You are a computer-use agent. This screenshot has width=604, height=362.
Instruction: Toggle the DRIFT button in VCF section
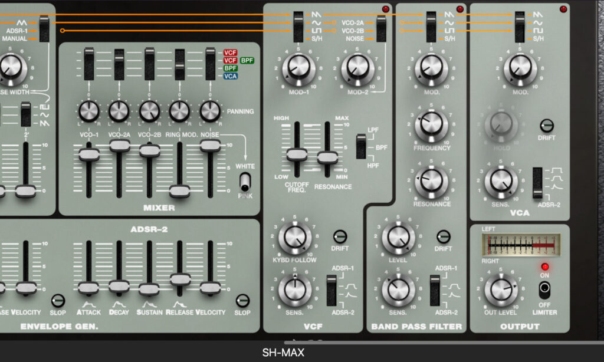tap(340, 237)
